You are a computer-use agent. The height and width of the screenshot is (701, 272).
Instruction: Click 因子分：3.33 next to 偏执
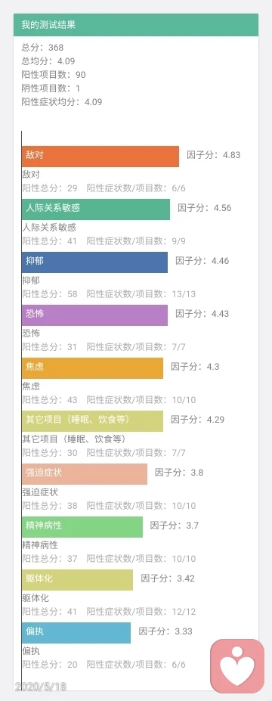[165, 631]
